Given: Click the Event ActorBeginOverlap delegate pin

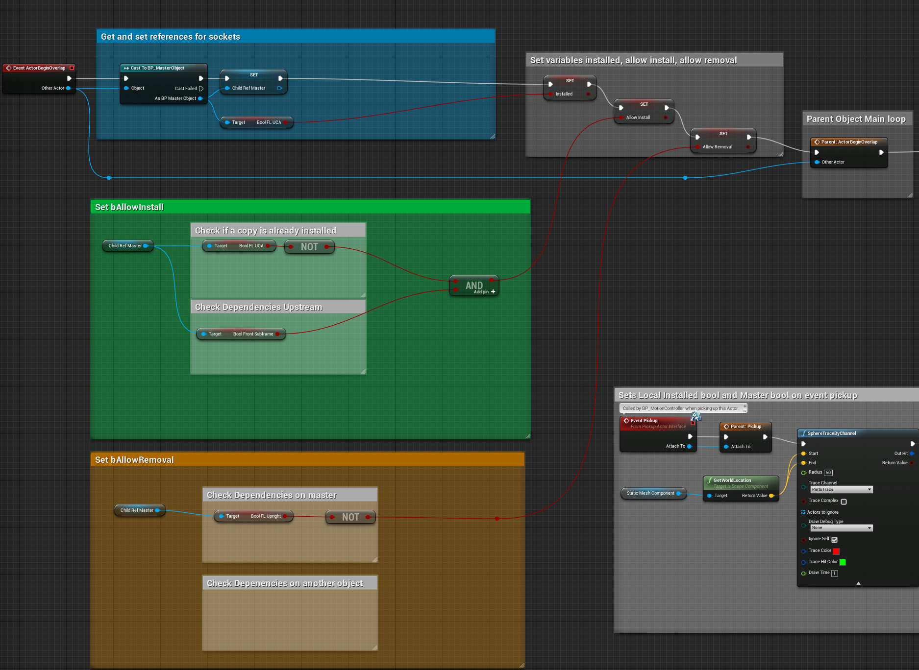Looking at the screenshot, I should 72,68.
